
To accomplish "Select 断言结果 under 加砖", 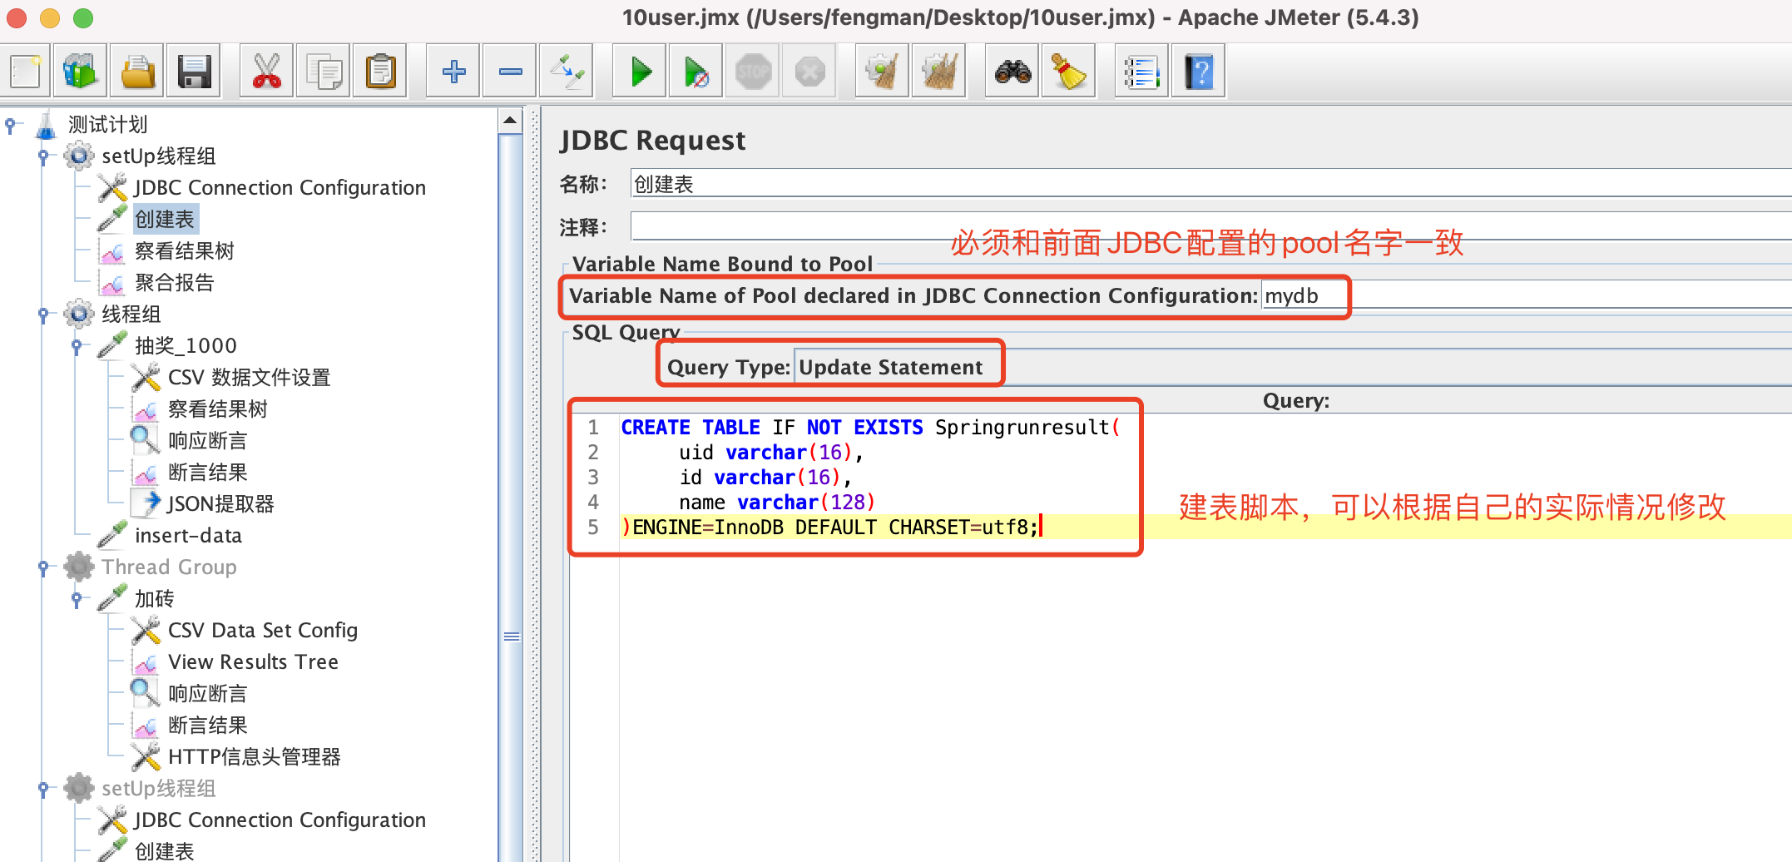I will (x=208, y=726).
